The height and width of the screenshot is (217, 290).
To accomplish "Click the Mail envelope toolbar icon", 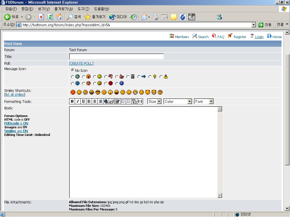I will [x=144, y=17].
